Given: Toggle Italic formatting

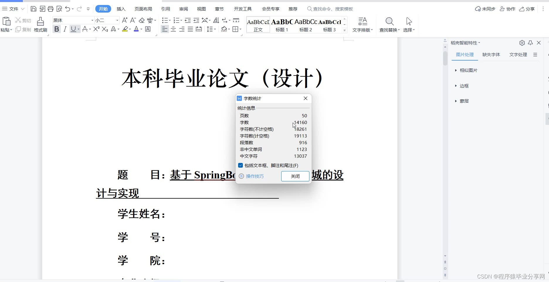Looking at the screenshot, I should click(x=65, y=29).
